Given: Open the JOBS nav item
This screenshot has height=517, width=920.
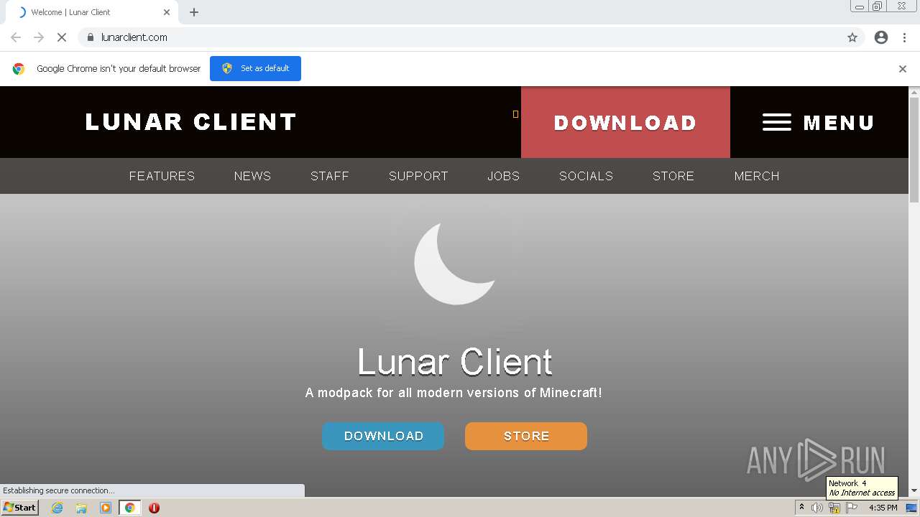Looking at the screenshot, I should click(503, 176).
